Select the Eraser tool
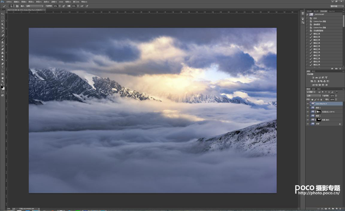The height and width of the screenshot is (211, 345). point(3,49)
